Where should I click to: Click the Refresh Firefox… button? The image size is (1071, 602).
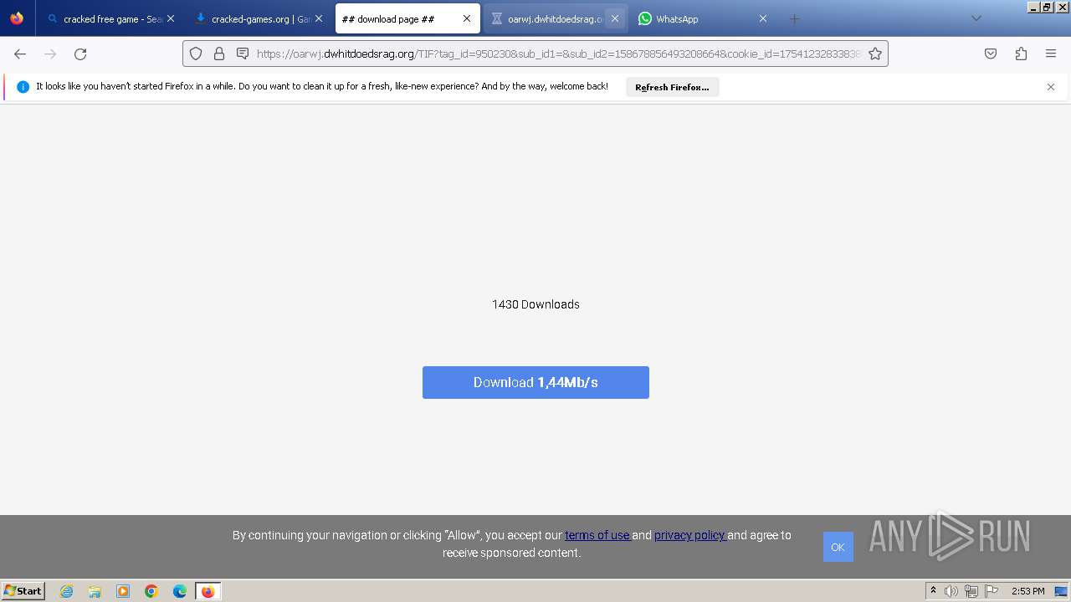click(672, 87)
